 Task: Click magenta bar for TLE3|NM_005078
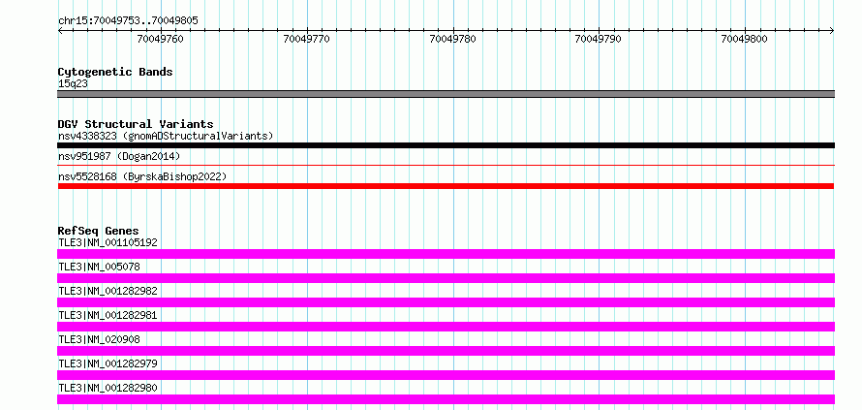click(x=446, y=278)
